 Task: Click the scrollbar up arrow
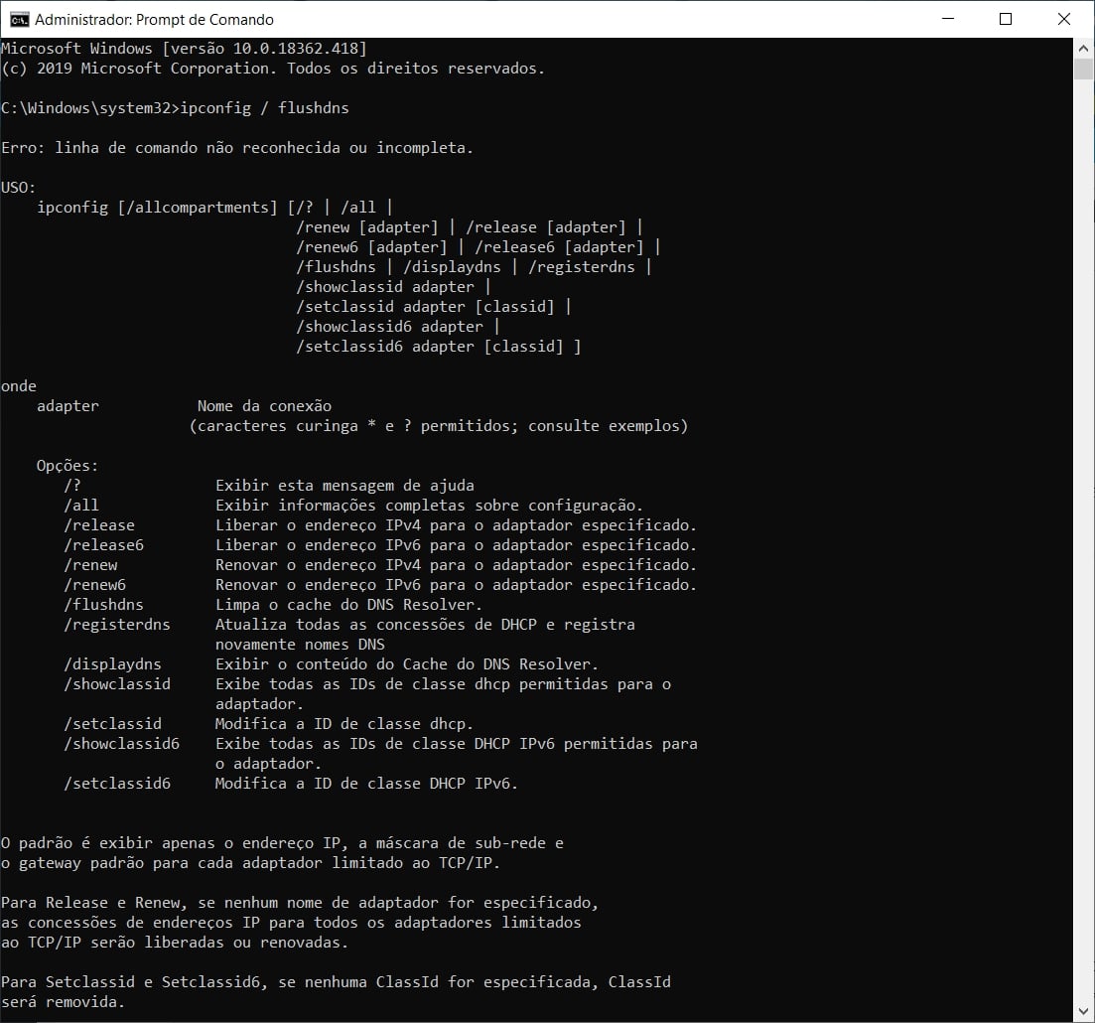pyautogui.click(x=1084, y=48)
